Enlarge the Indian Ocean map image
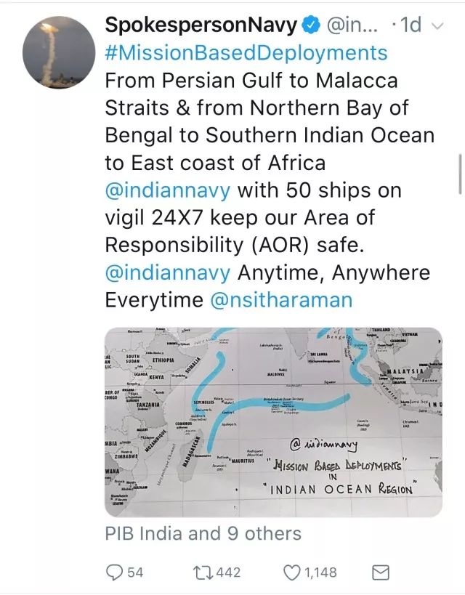 (x=273, y=422)
